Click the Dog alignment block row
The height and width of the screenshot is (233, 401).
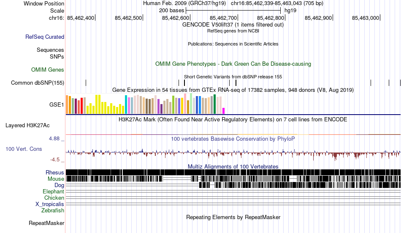(233, 185)
